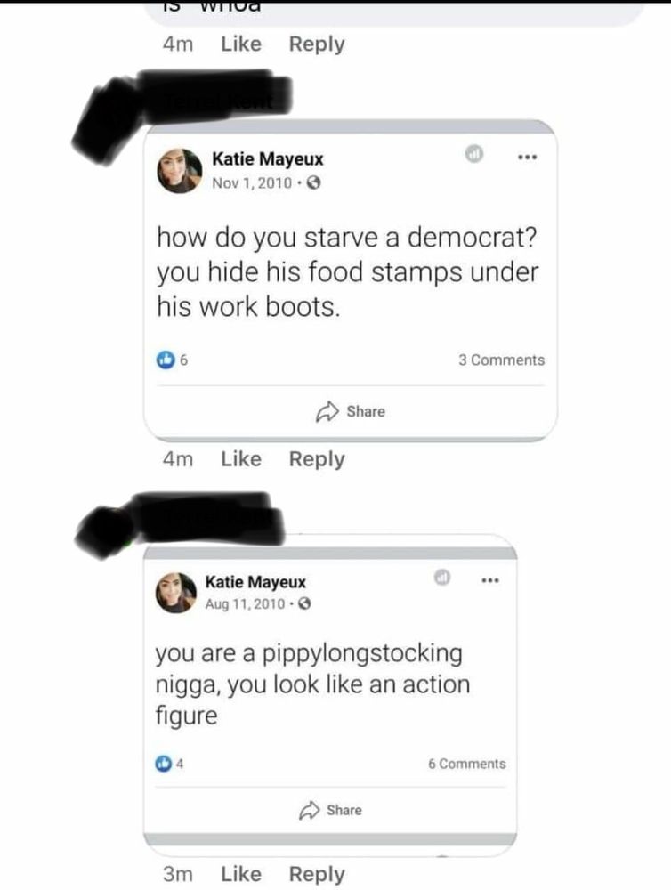
Task: Reply to the topmost comment above first post
Action: tap(317, 44)
